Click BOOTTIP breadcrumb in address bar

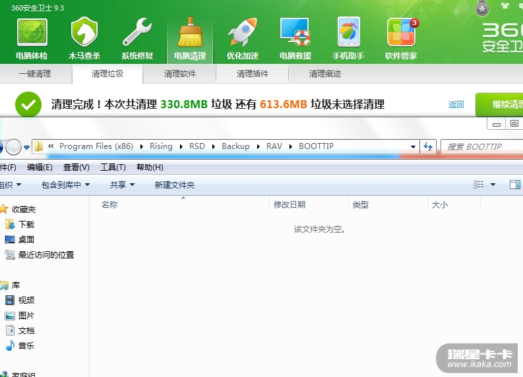pyautogui.click(x=316, y=146)
